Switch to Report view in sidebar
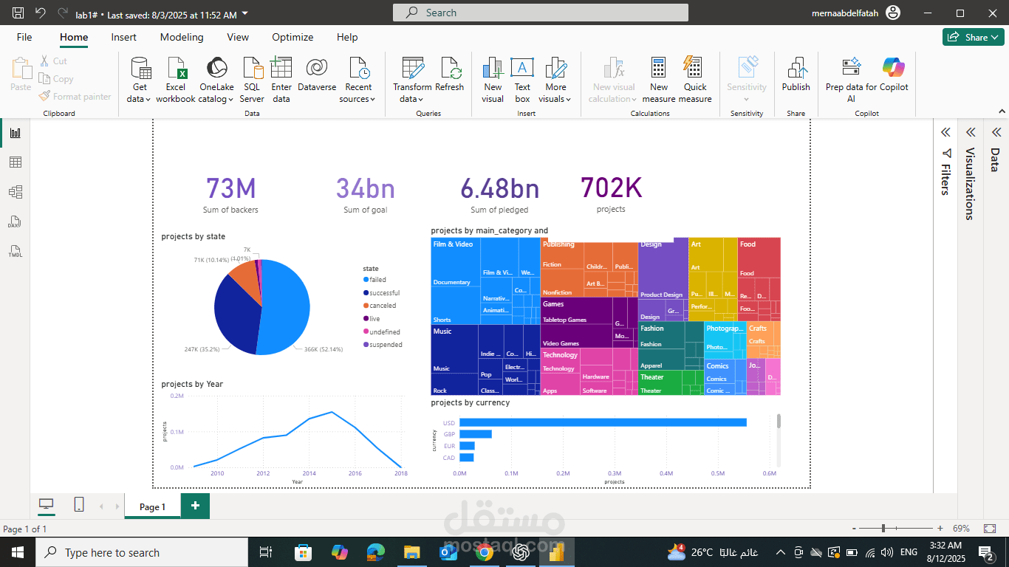This screenshot has height=567, width=1009. pyautogui.click(x=16, y=133)
